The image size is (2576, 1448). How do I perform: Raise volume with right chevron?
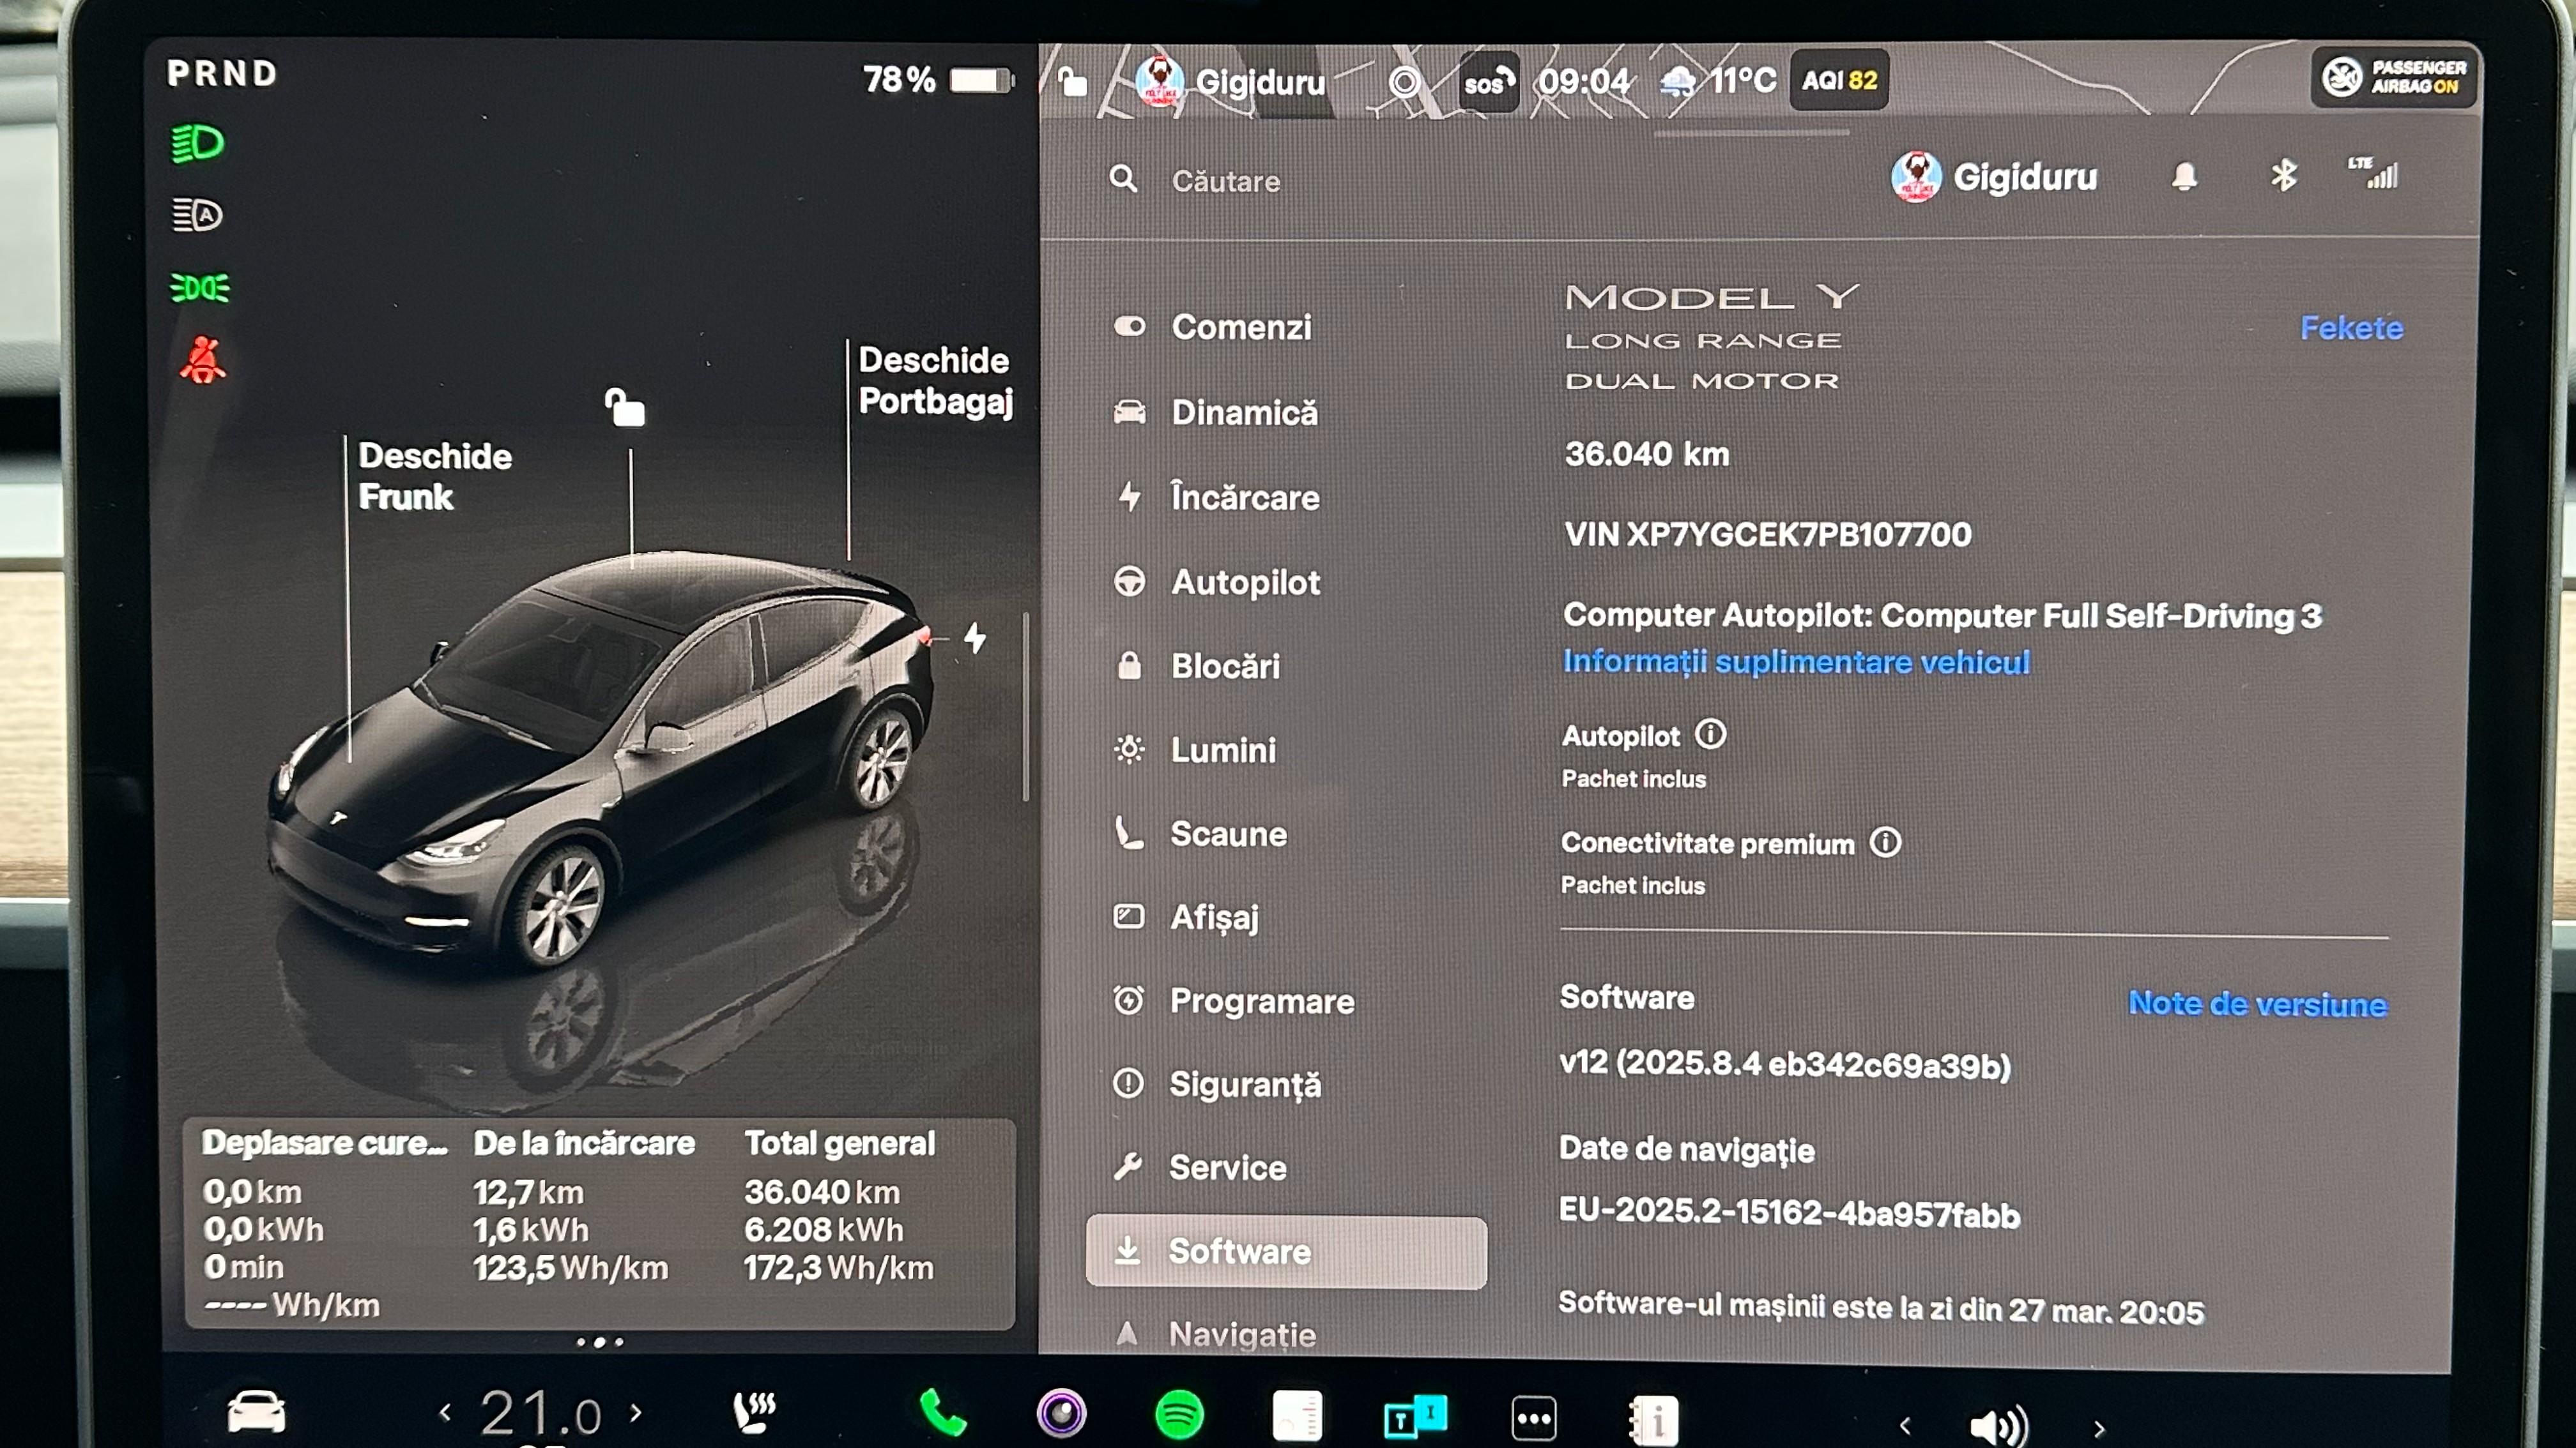point(2099,1428)
